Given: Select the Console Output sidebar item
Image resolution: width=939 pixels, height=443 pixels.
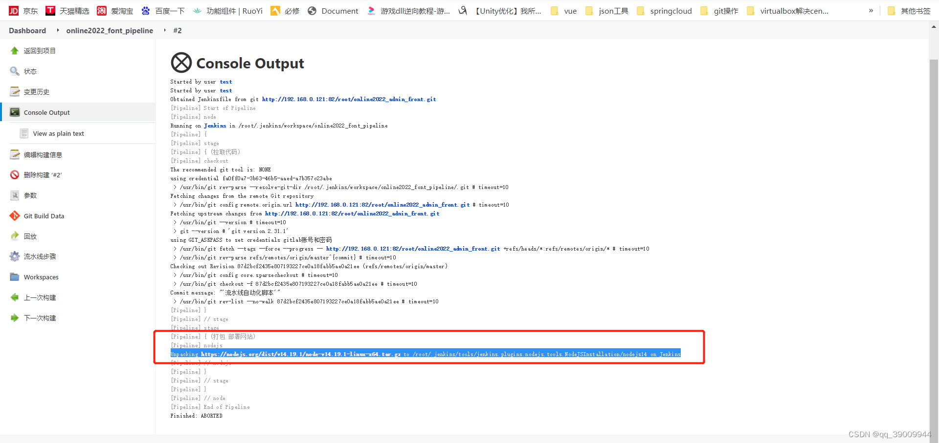Looking at the screenshot, I should click(46, 112).
